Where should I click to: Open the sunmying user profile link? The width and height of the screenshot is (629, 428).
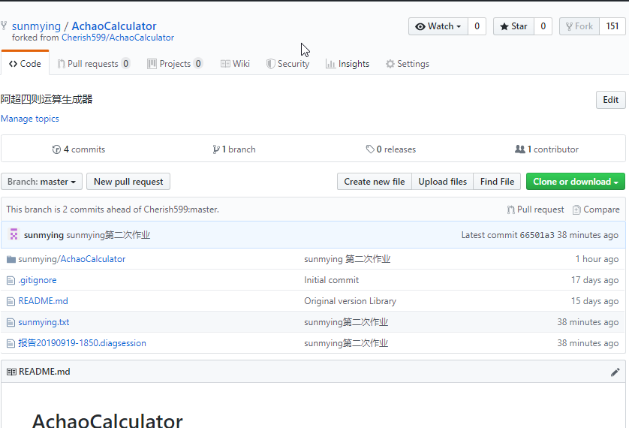pos(36,26)
